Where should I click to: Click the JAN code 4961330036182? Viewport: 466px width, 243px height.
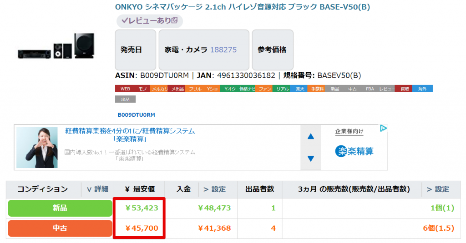[246, 76]
